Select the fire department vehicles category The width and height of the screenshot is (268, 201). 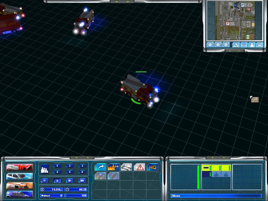[19, 167]
